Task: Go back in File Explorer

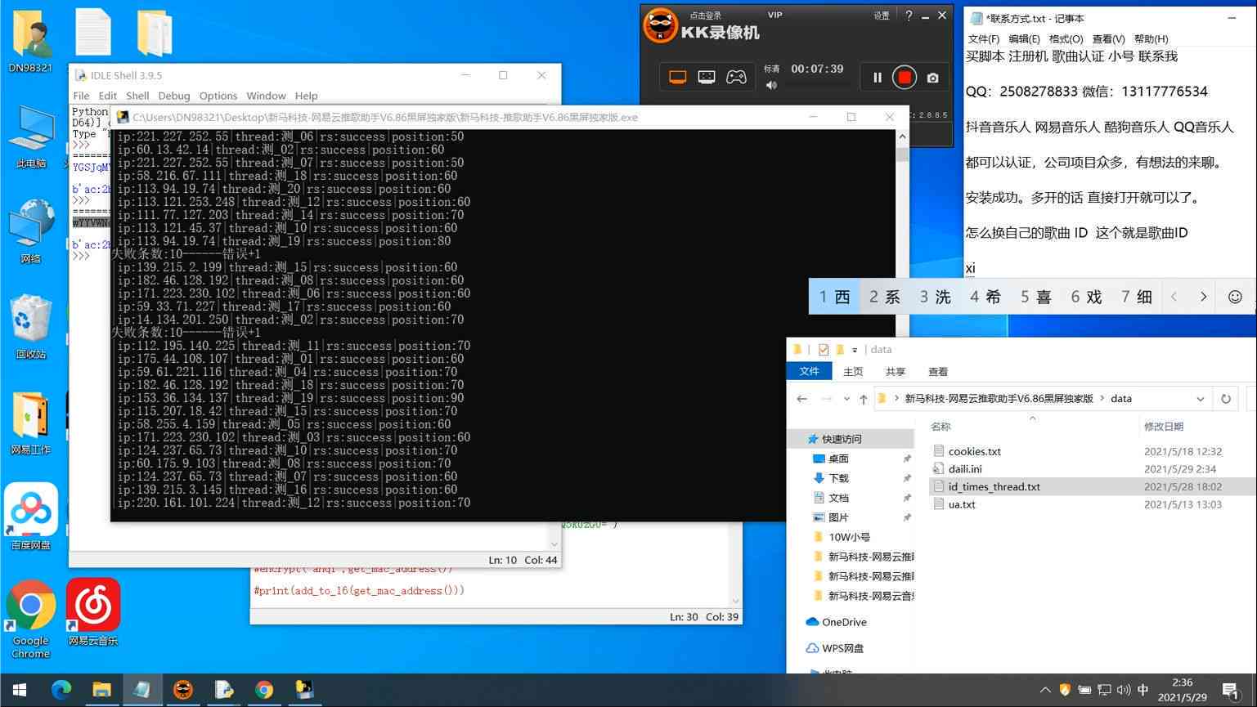Action: (x=801, y=399)
